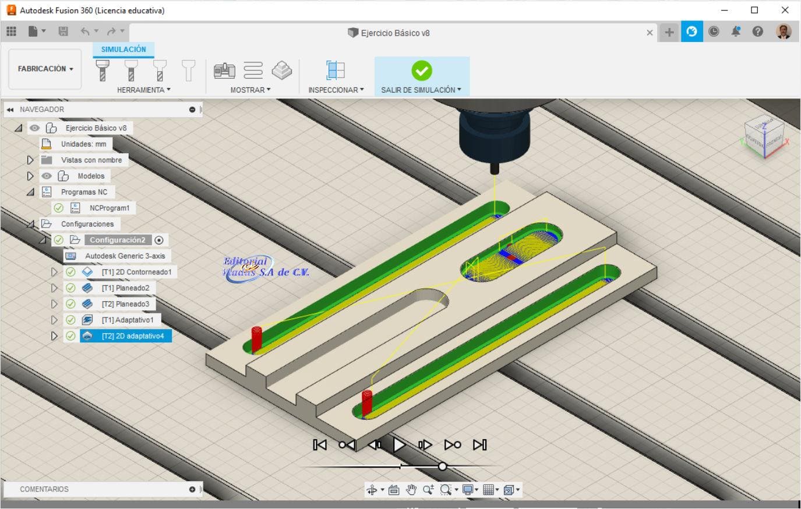Expand the [T2] Planeado3 operation

[x=54, y=304]
